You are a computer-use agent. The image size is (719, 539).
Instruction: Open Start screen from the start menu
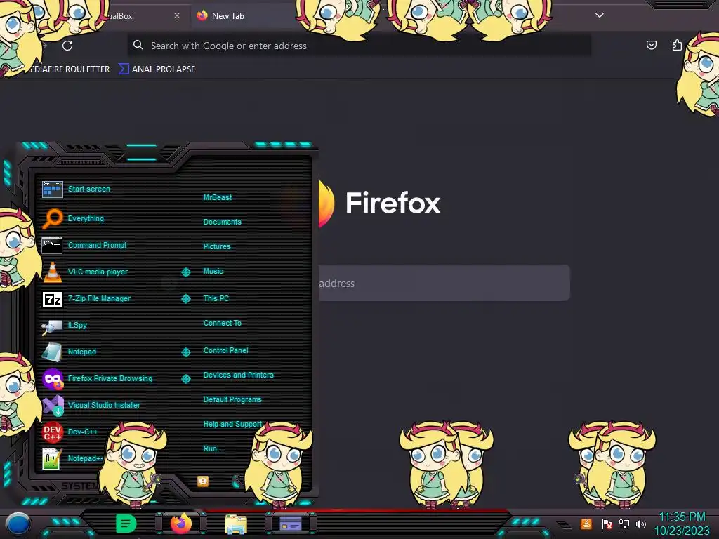[x=76, y=189]
